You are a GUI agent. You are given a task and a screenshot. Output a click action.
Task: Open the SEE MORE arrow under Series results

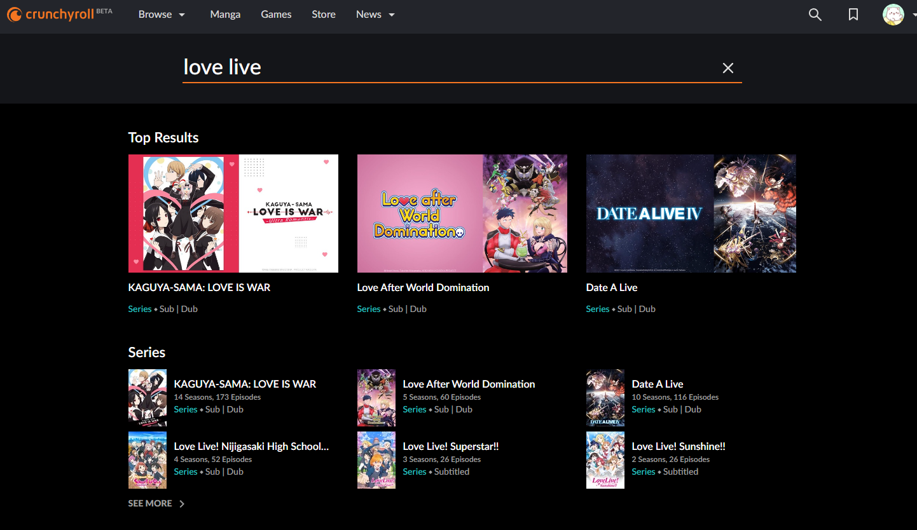(182, 503)
